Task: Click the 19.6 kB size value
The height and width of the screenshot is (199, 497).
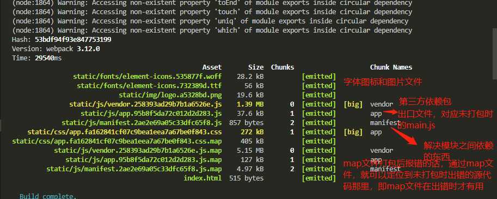Action: (x=250, y=95)
